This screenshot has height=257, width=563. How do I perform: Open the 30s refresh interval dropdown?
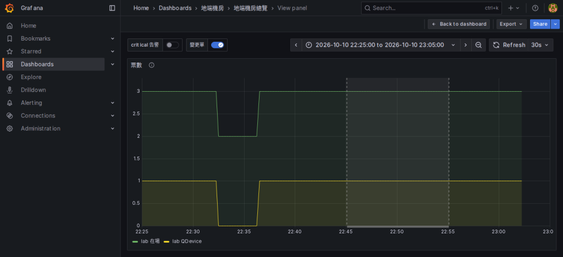click(540, 45)
